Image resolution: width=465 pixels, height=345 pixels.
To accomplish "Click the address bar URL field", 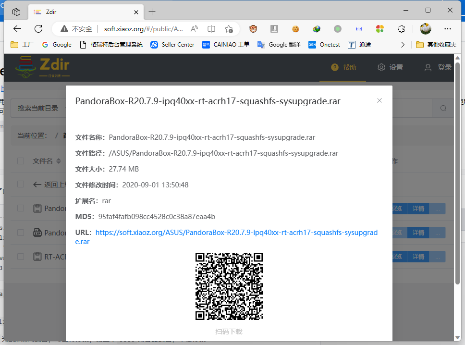I will [143, 29].
